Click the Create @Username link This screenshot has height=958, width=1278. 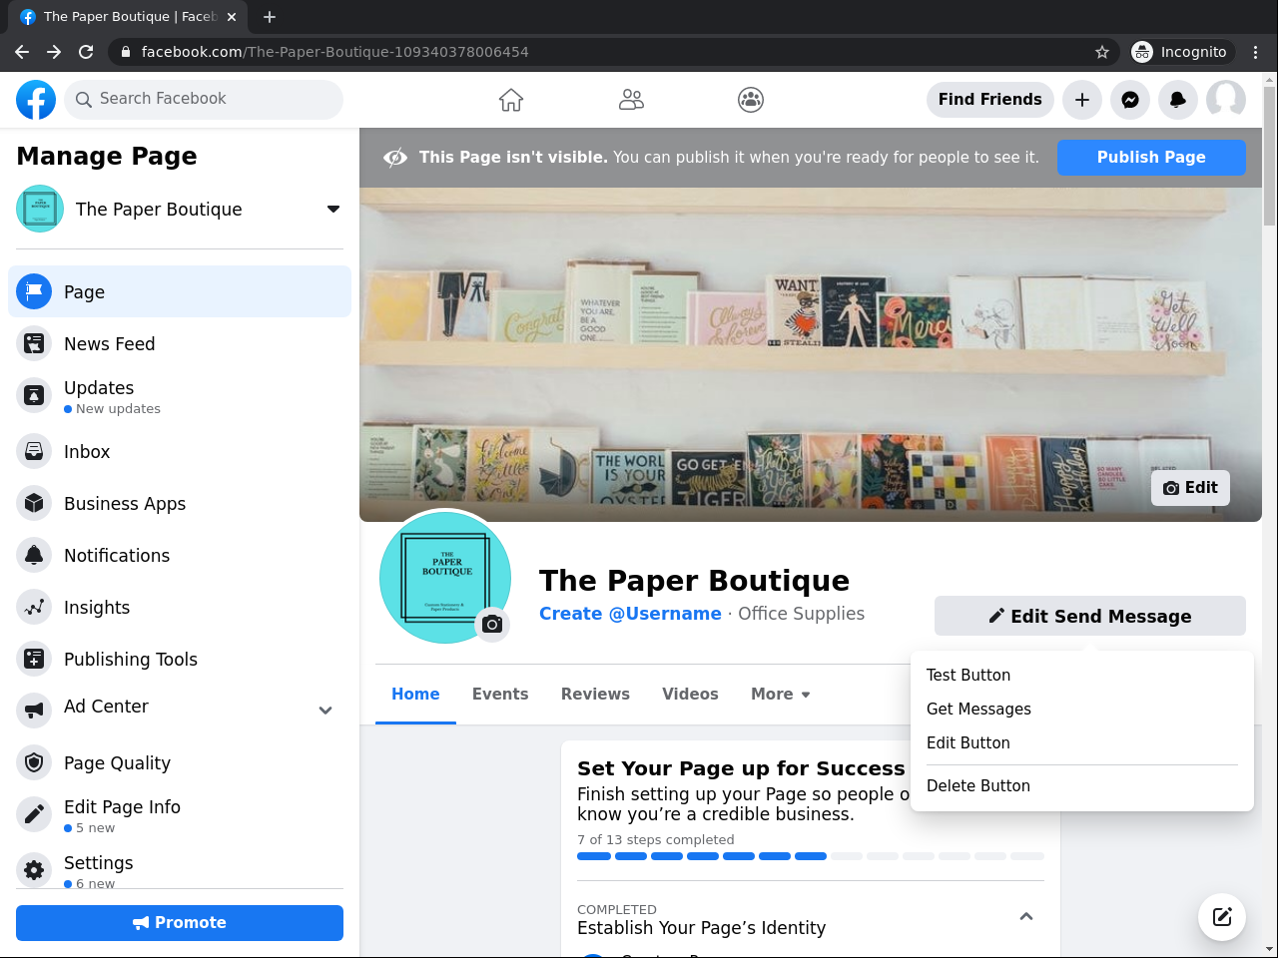[x=630, y=614]
